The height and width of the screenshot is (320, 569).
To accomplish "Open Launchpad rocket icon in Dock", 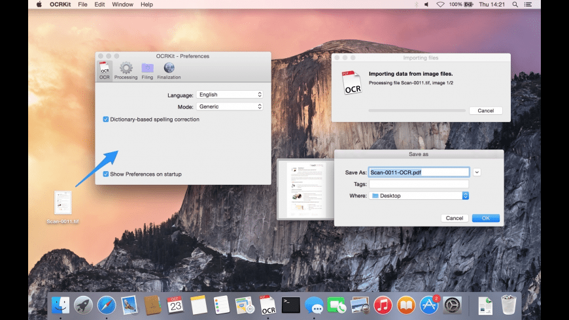I will click(x=84, y=305).
